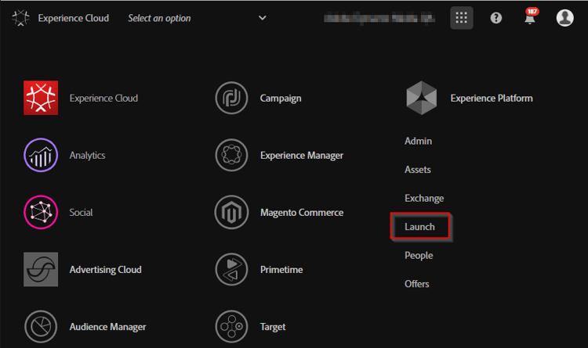Open the Analytics app icon
The height and width of the screenshot is (348, 588).
(41, 155)
